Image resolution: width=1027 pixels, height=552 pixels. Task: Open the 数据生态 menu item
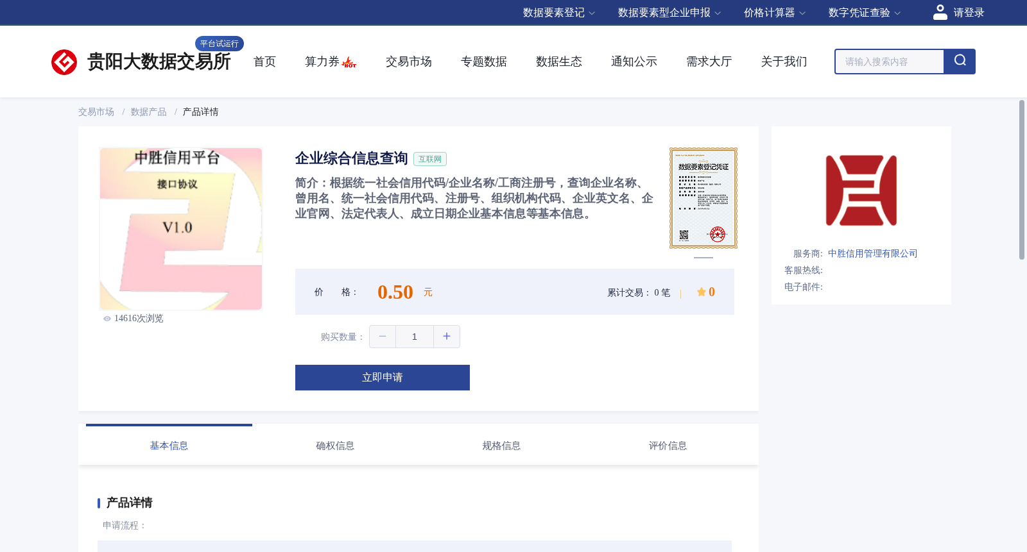click(558, 62)
